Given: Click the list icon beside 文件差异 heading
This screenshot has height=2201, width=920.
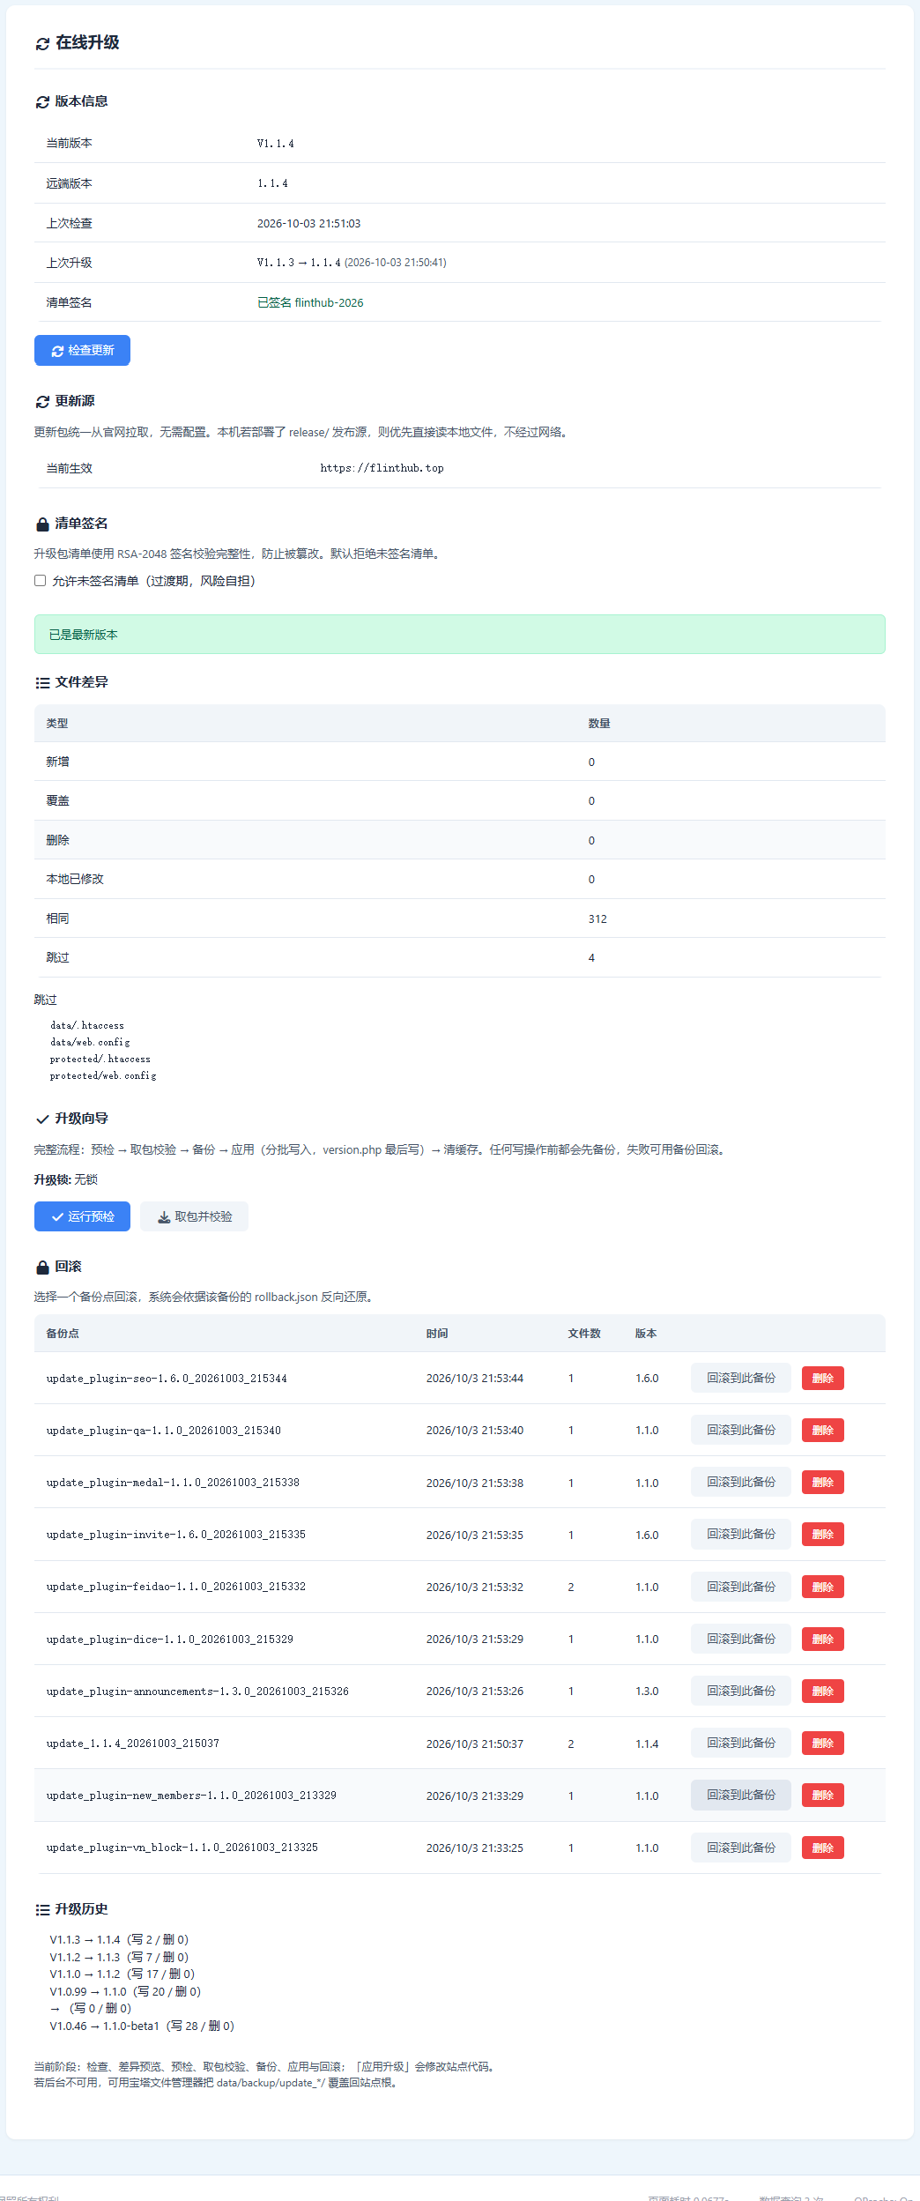Looking at the screenshot, I should coord(42,683).
